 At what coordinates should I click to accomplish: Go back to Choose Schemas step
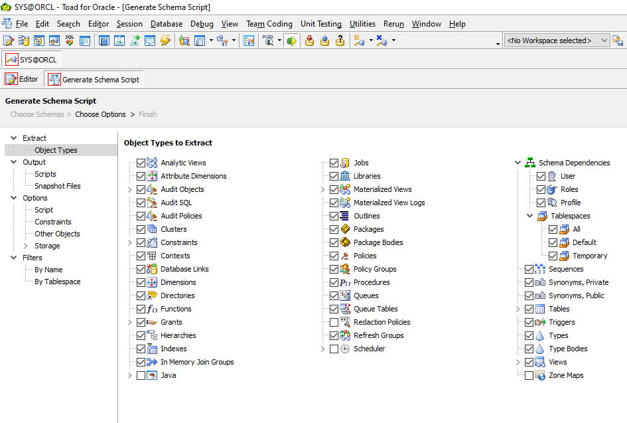click(x=36, y=114)
